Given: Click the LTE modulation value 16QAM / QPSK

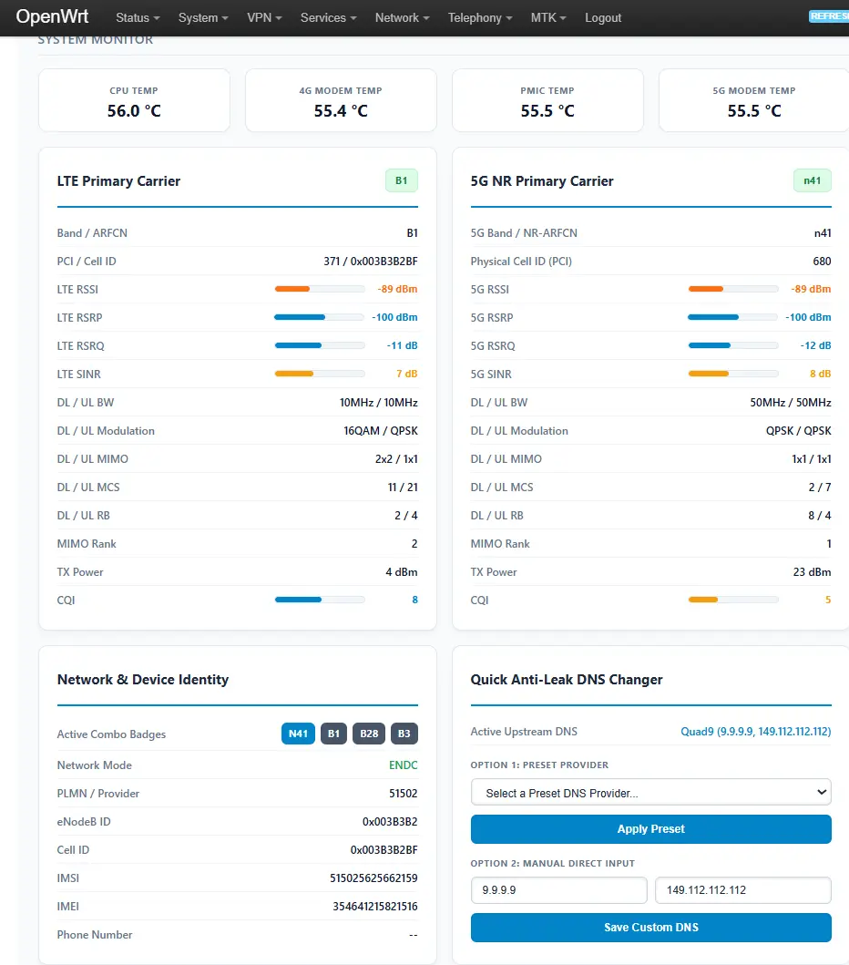Looking at the screenshot, I should pyautogui.click(x=381, y=431).
